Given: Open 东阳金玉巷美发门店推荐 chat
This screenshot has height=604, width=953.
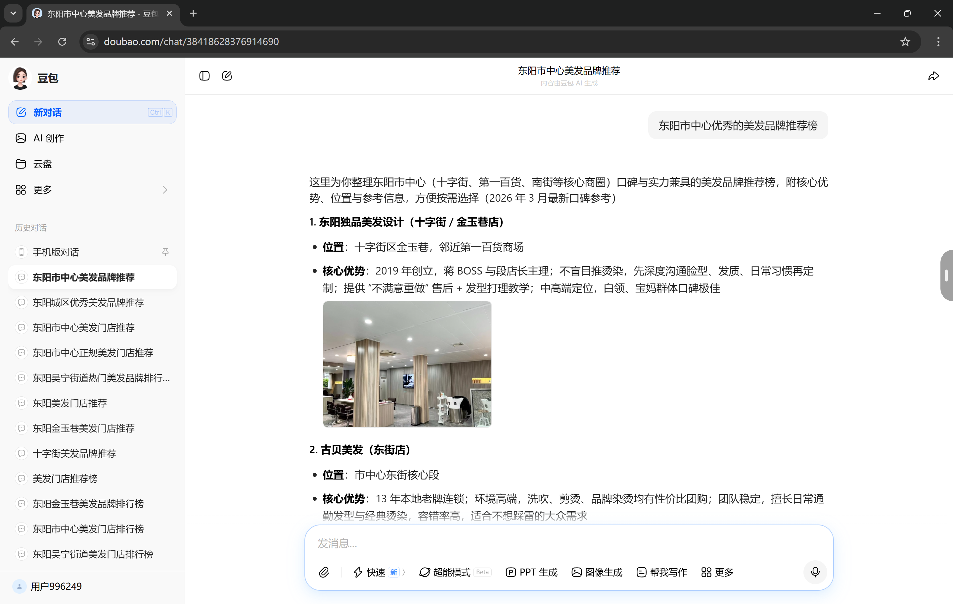Looking at the screenshot, I should point(92,428).
